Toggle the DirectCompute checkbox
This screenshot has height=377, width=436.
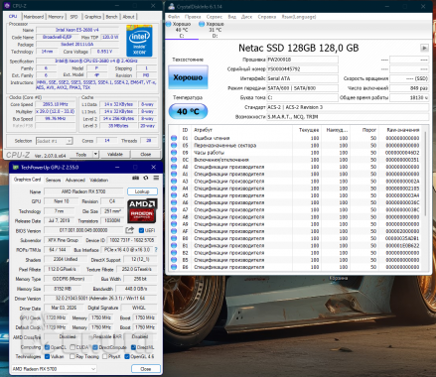click(x=95, y=347)
